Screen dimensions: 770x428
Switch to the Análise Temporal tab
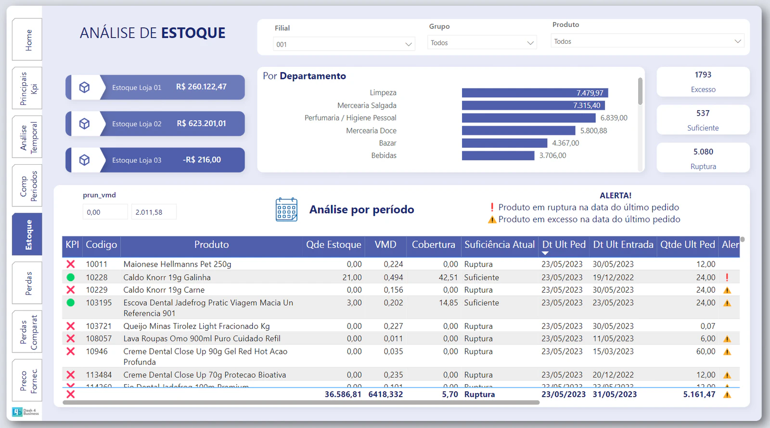pyautogui.click(x=27, y=137)
